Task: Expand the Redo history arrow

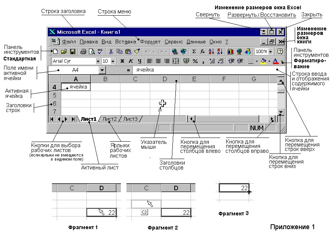Action: click(x=166, y=52)
